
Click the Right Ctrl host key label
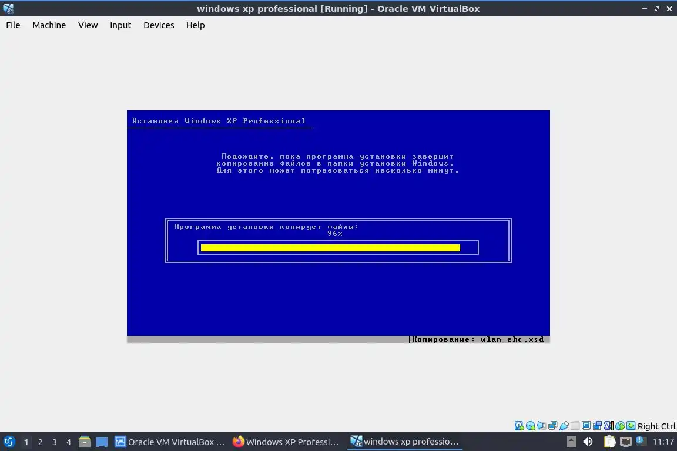pos(656,426)
